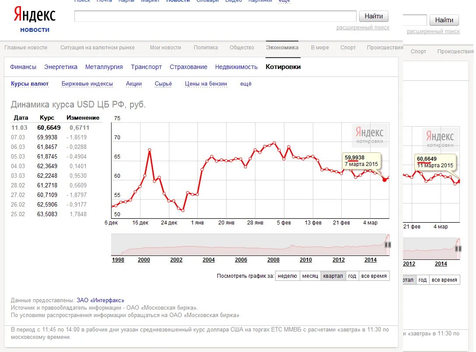Jump to 2014 on the right-side page timeline
The width and height of the screenshot is (476, 352).
441,264
